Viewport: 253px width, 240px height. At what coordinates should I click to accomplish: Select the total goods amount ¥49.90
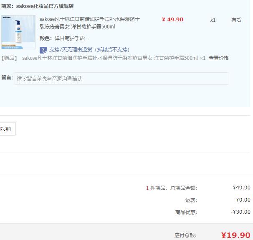point(242,188)
